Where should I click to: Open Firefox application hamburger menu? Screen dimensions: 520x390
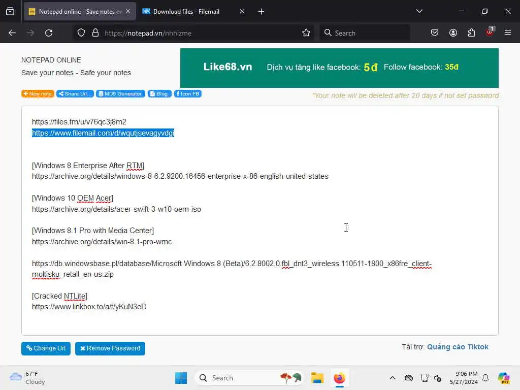coord(508,32)
